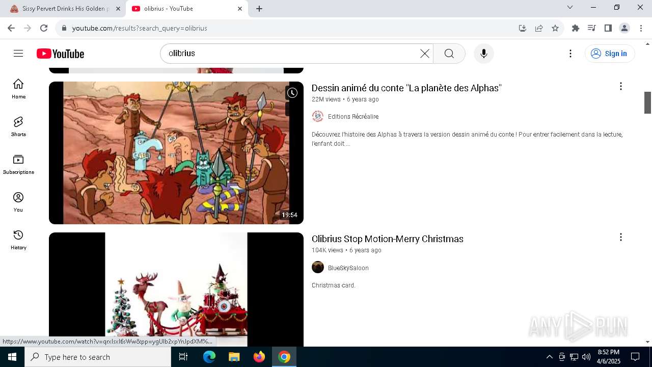Open Chrome three-dot menu

point(641,28)
